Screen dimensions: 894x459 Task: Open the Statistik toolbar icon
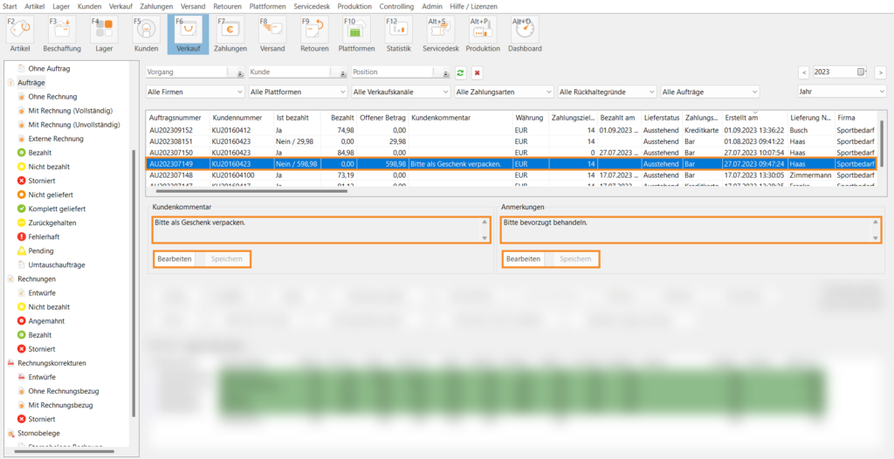[398, 31]
